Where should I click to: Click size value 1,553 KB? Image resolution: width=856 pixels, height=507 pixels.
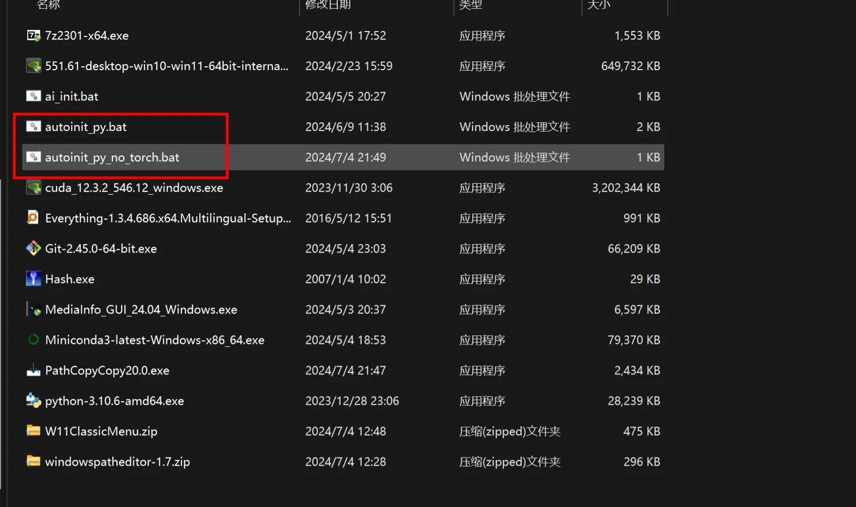(x=637, y=35)
